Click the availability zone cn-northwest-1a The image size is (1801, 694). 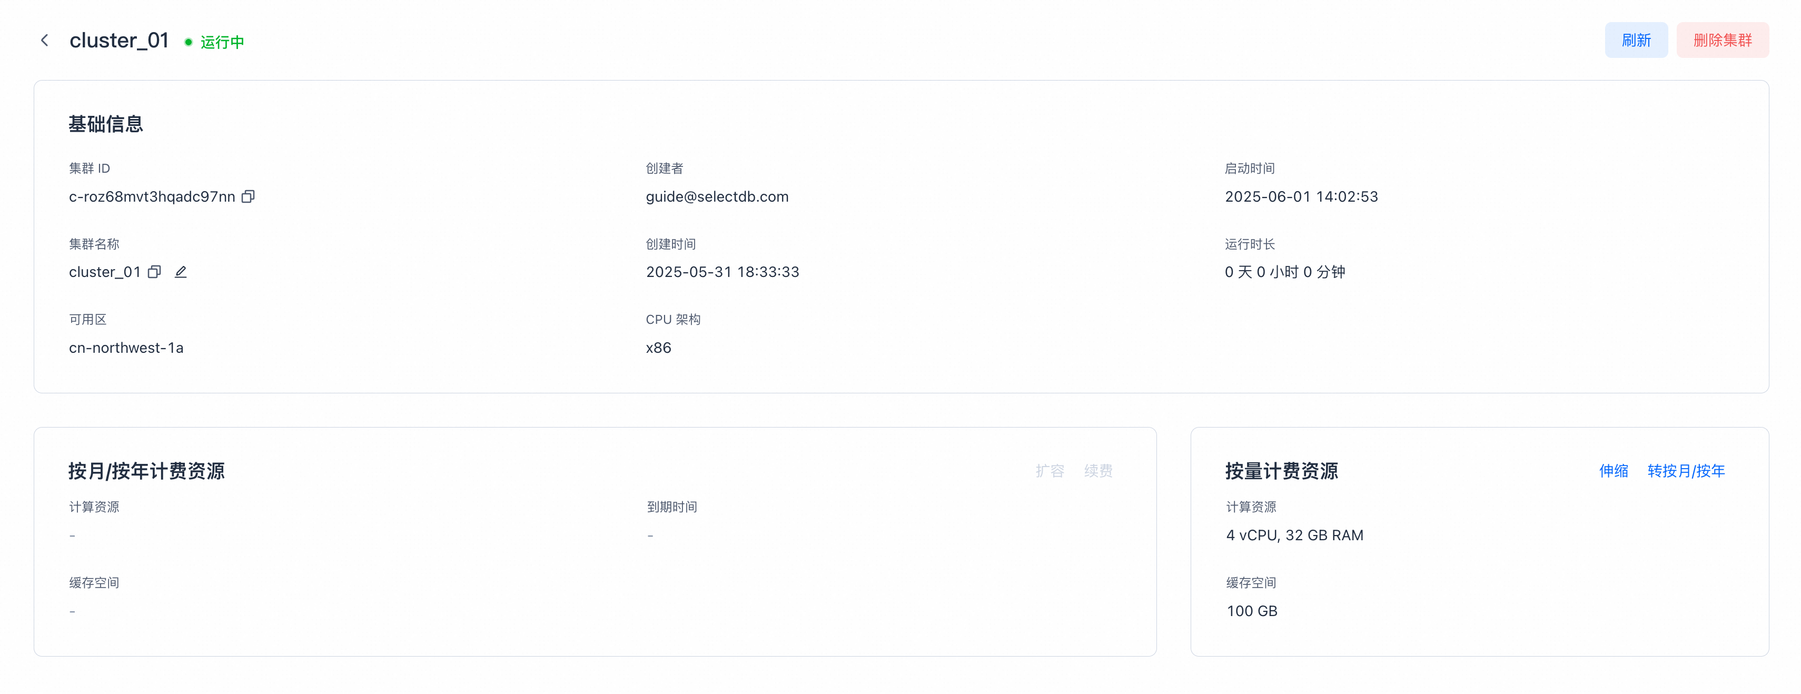[126, 348]
